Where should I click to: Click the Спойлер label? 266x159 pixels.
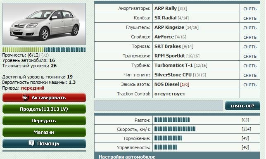[140, 37]
